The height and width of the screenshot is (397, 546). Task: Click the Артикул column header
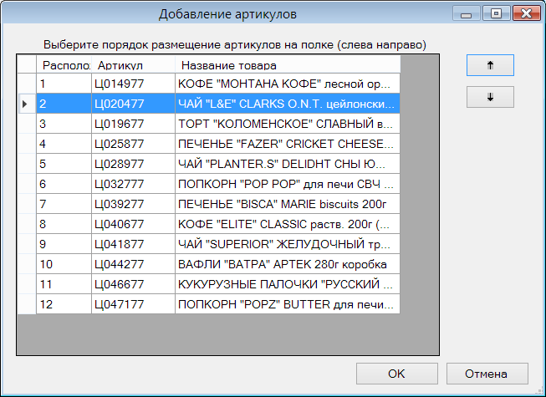(133, 64)
